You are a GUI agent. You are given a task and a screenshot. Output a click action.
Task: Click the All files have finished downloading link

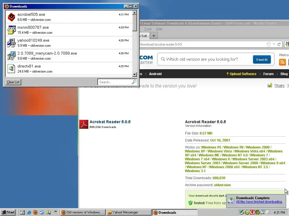[259, 202]
